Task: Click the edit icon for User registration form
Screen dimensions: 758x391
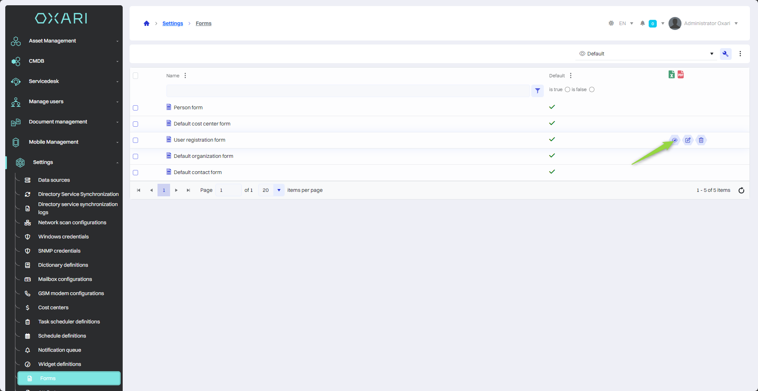Action: click(688, 140)
